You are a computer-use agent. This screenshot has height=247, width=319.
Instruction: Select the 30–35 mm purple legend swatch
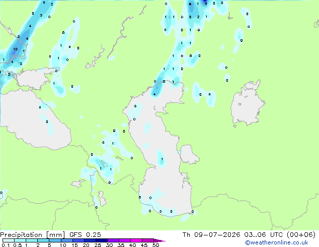(113, 240)
